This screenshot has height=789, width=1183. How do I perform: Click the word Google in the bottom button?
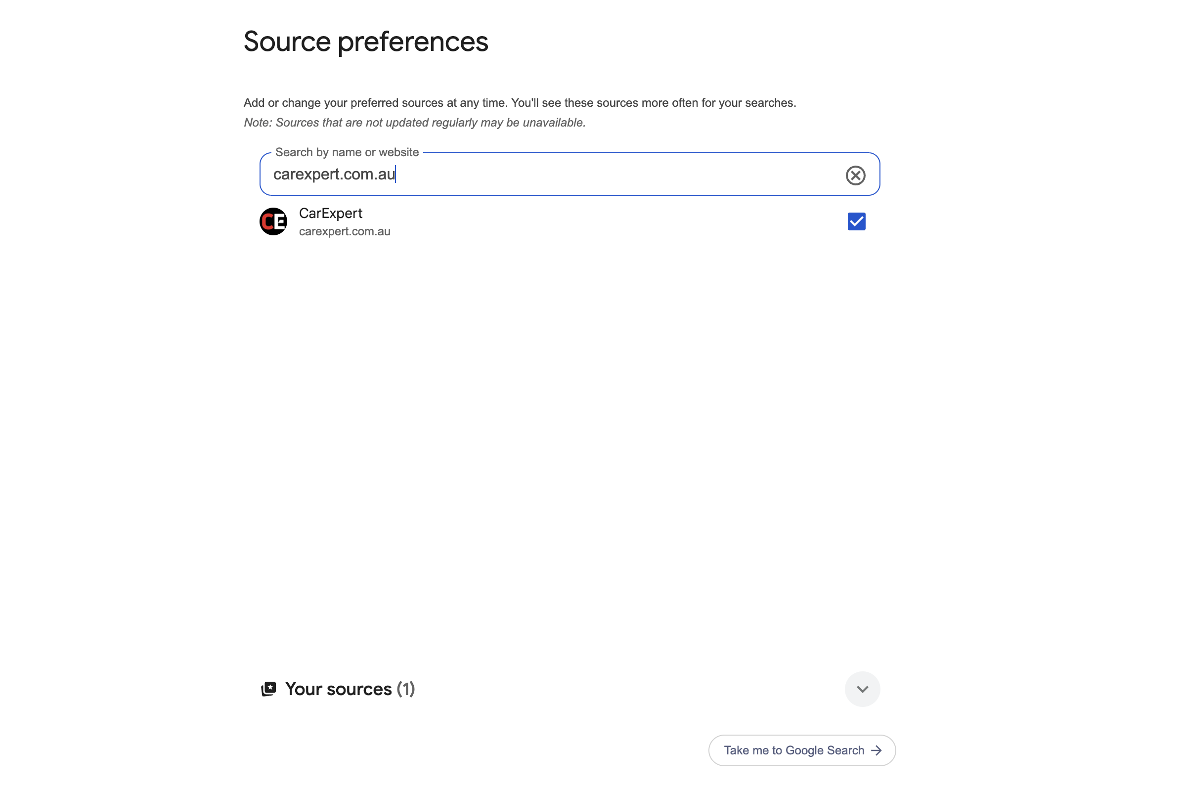805,750
